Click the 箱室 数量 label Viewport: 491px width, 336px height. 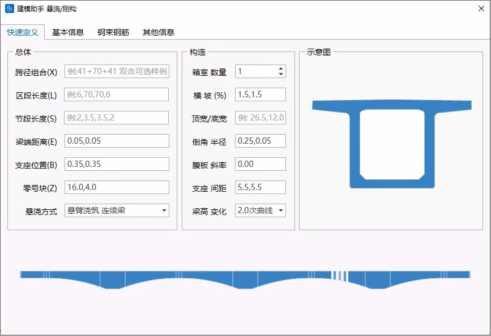[x=209, y=72]
